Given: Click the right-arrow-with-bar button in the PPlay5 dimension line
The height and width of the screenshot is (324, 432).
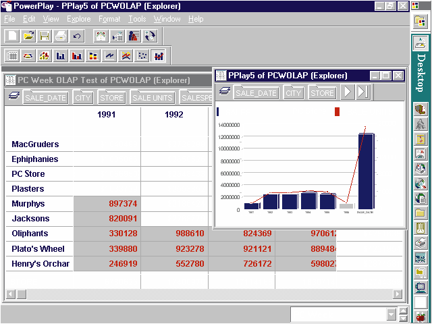Looking at the screenshot, I should (x=363, y=92).
